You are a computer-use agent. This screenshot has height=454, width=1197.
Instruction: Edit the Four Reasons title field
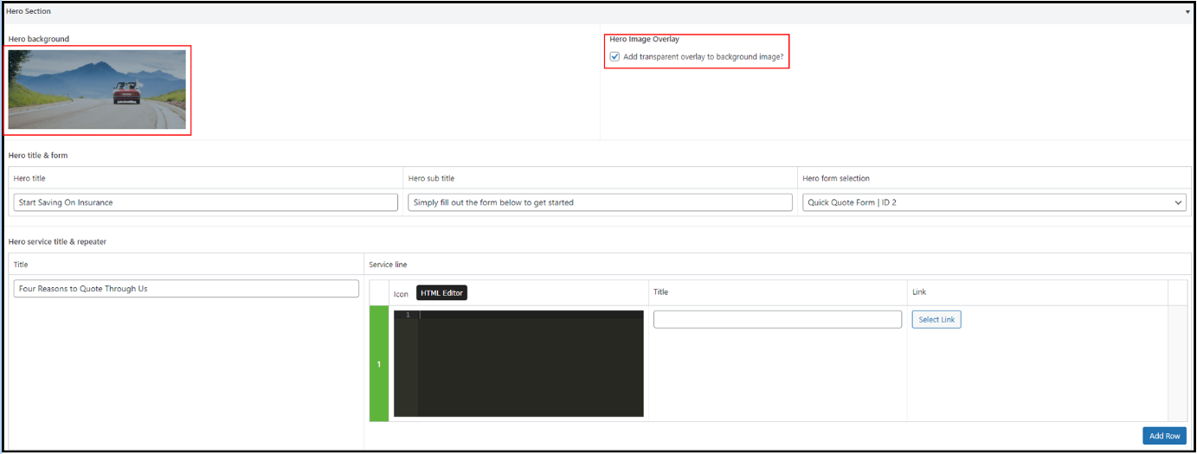pos(186,289)
